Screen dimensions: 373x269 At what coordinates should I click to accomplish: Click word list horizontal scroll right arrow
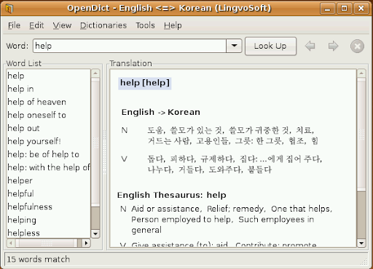[x=86, y=243]
